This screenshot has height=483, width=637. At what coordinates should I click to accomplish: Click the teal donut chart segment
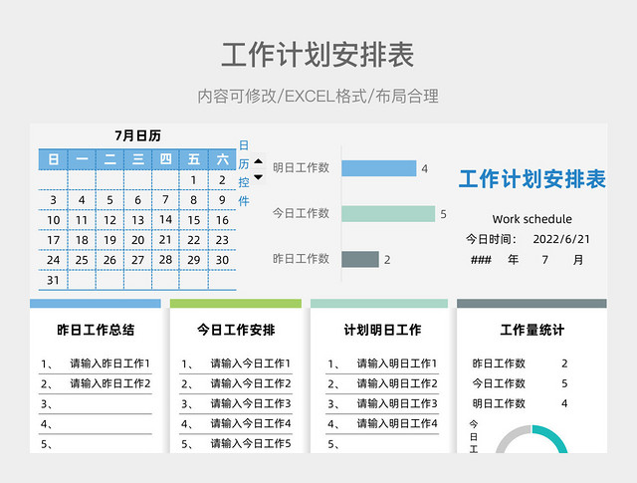tap(553, 437)
